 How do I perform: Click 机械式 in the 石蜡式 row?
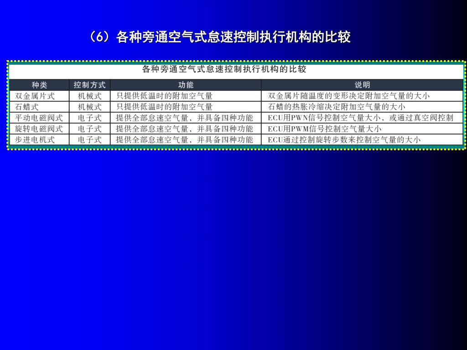[90, 107]
